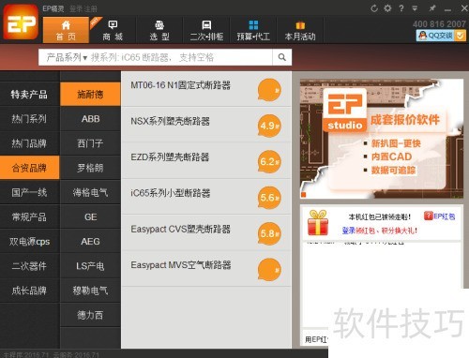The width and height of the screenshot is (469, 358).
Task: Click the 5.8 discount badge for Easypact CVS
Action: 269,233
